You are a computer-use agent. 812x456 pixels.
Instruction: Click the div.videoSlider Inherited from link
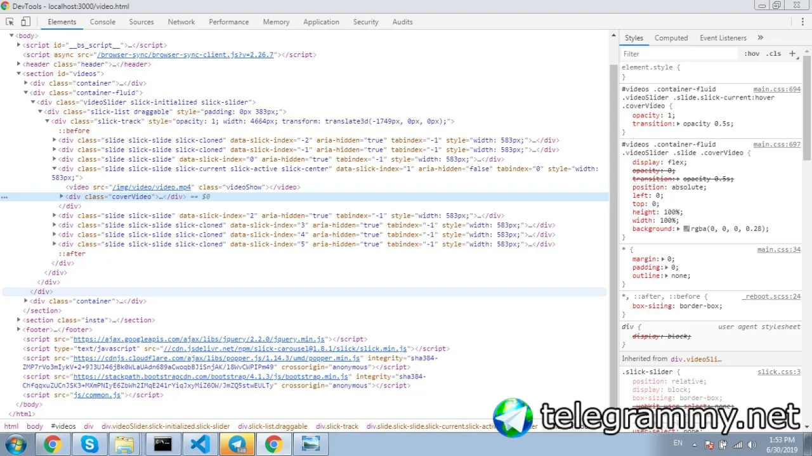click(x=696, y=358)
